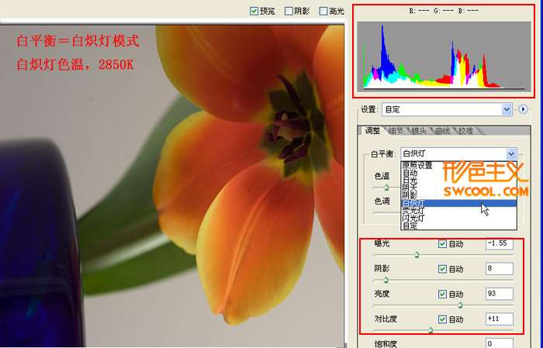Screen dimensions: 543x348
Task: Click the 白平衡 label
Action: (x=382, y=154)
